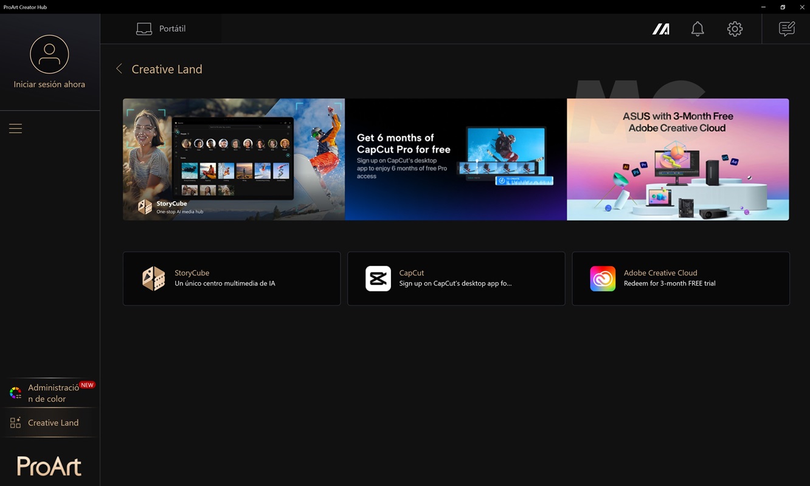
Task: Click the user profile avatar icon
Action: [49, 54]
